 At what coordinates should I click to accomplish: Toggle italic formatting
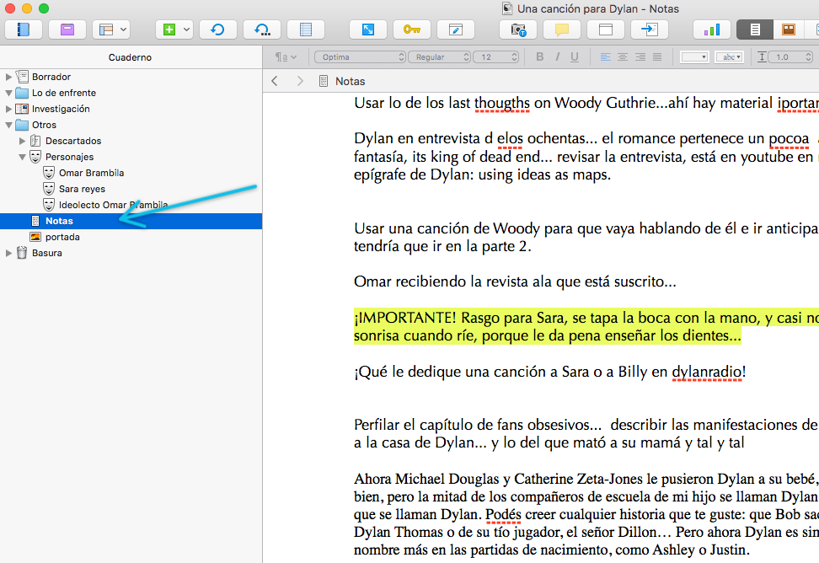pyautogui.click(x=557, y=57)
